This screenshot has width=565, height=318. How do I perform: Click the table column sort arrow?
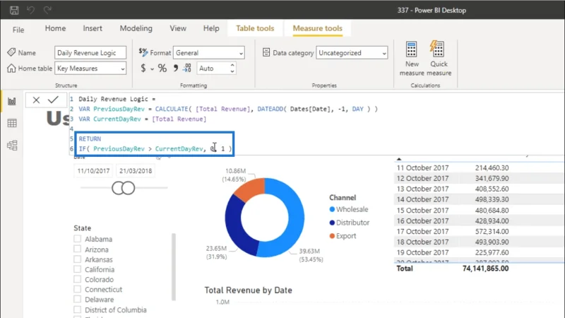pyautogui.click(x=399, y=158)
